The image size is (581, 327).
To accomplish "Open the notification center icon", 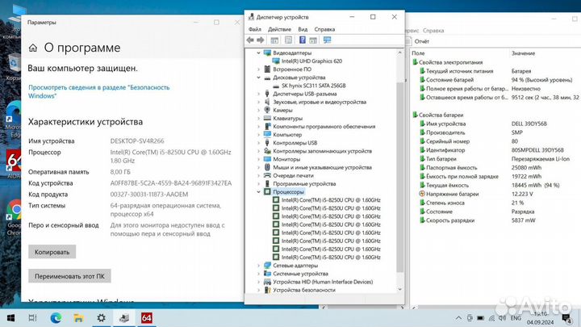I will tap(566, 318).
